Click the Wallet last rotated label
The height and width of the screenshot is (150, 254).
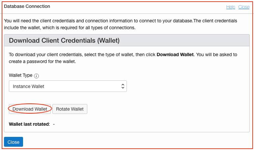pos(29,124)
